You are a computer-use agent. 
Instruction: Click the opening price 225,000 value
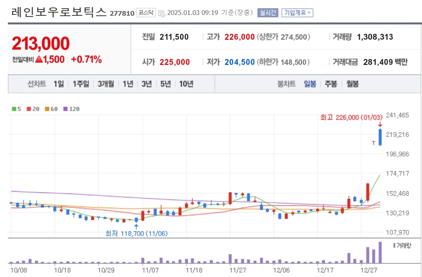point(175,62)
